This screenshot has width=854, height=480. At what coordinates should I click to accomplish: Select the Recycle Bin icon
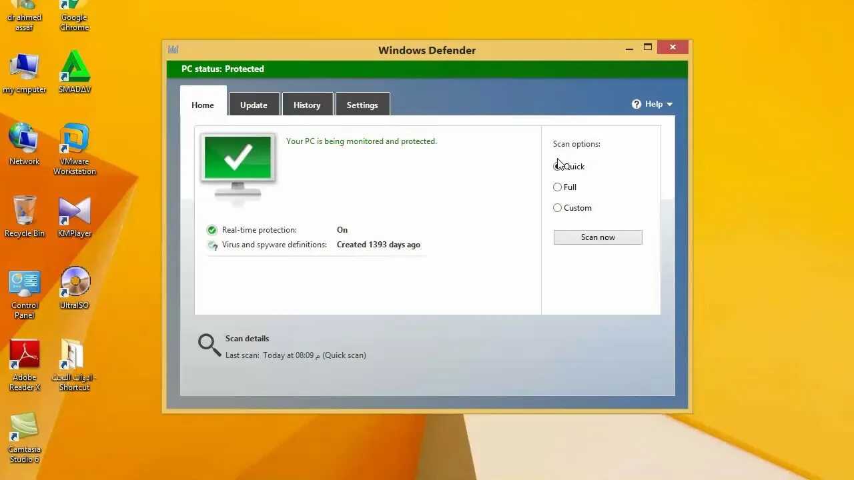25,217
